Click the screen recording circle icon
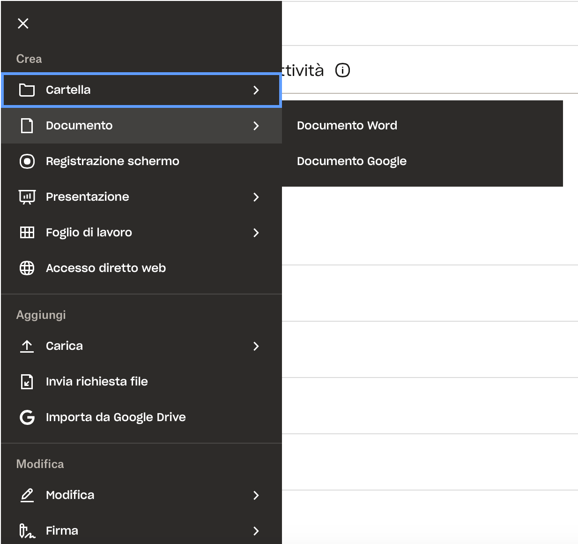578x544 pixels. point(27,161)
